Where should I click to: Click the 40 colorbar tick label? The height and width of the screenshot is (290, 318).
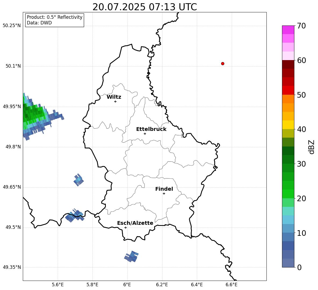(x=301, y=129)
